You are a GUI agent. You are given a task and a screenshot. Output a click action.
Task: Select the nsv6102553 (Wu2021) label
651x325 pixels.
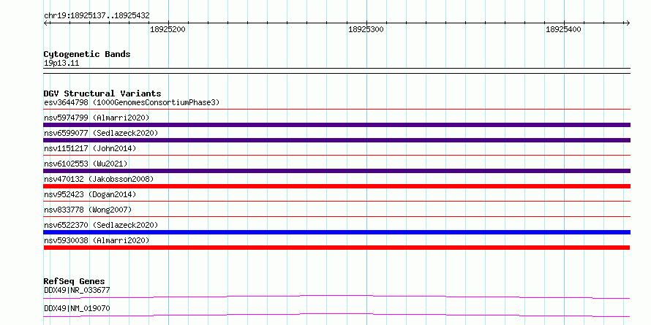pos(86,164)
